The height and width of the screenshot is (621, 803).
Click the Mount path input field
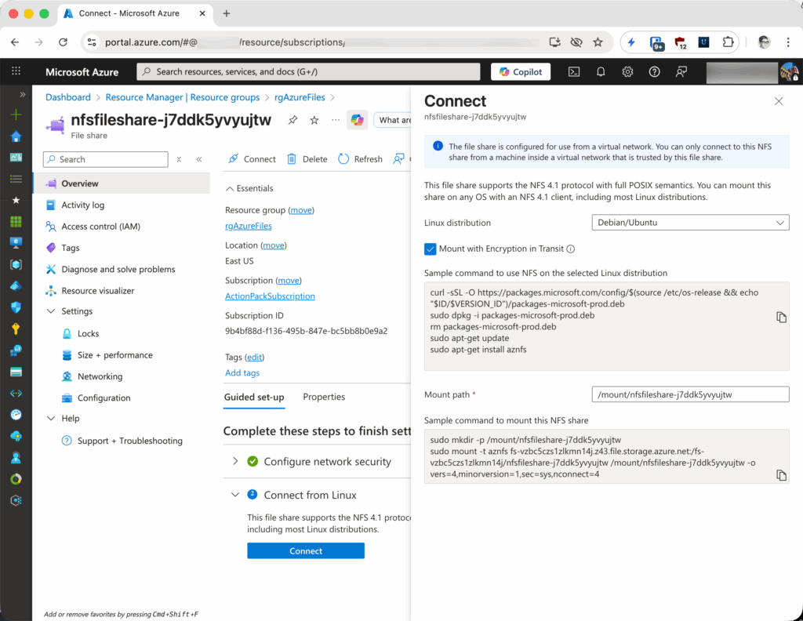coord(689,394)
